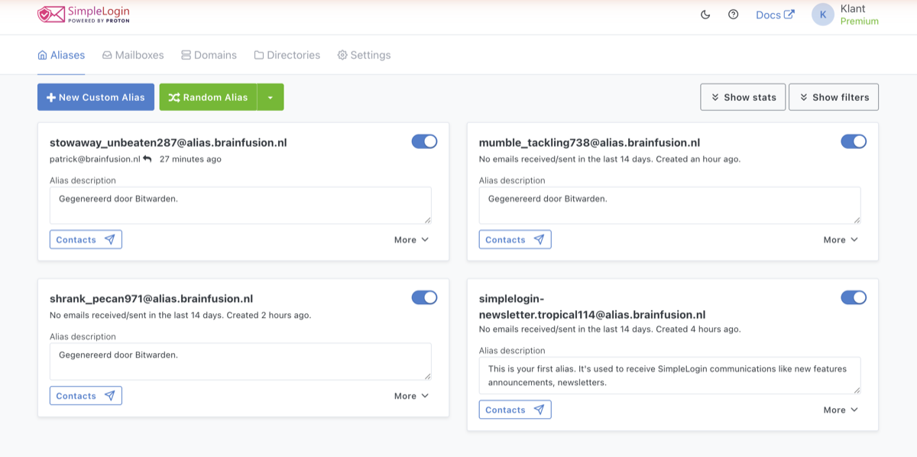Switch to the Domains tab

tap(209, 55)
